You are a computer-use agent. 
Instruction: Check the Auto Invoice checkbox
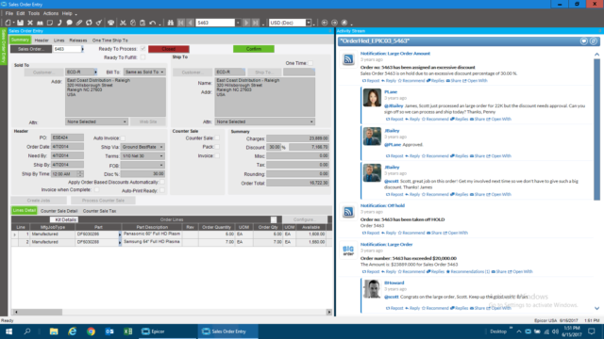123,138
